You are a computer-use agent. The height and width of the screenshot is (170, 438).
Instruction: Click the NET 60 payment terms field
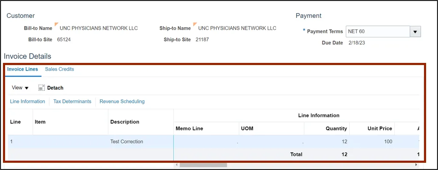coord(378,31)
